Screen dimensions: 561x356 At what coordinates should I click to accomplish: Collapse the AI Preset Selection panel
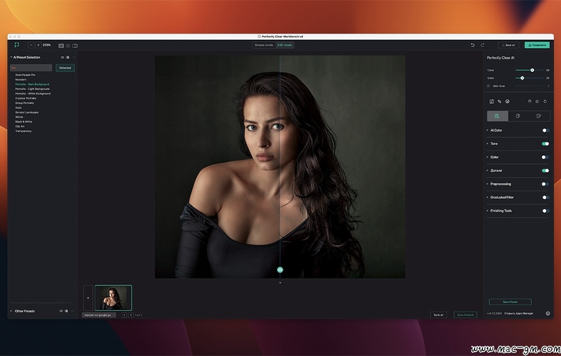(x=11, y=57)
